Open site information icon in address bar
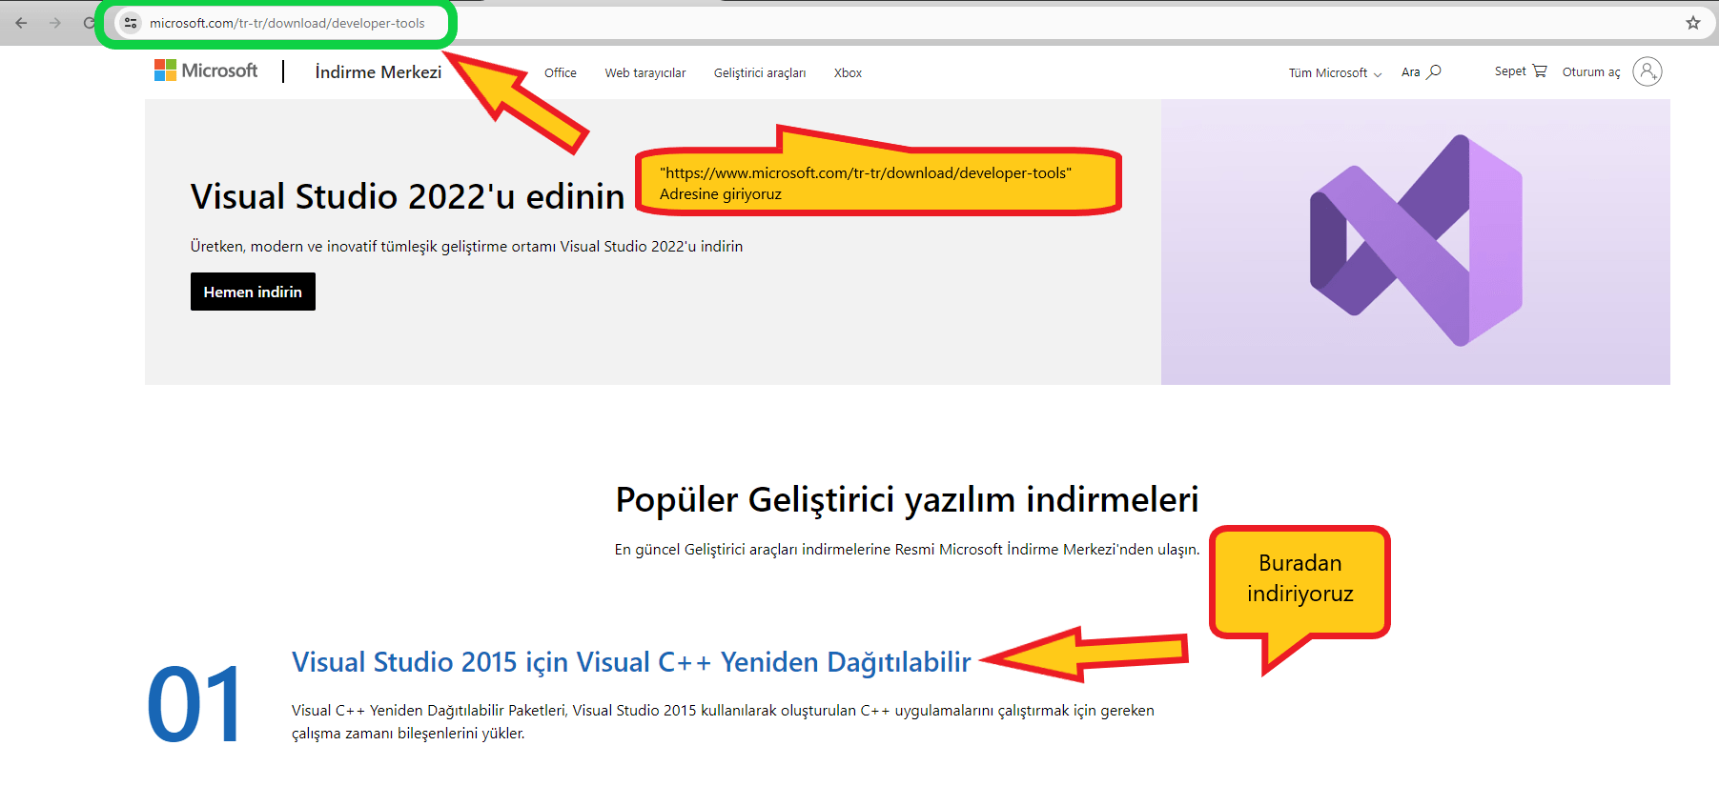Viewport: 1719px width, 786px height. pos(131,23)
